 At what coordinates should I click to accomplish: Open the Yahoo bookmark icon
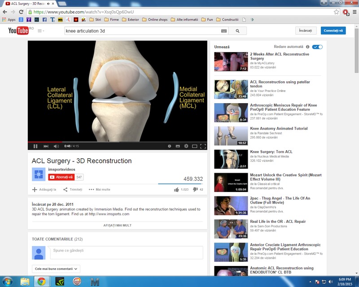[29, 20]
